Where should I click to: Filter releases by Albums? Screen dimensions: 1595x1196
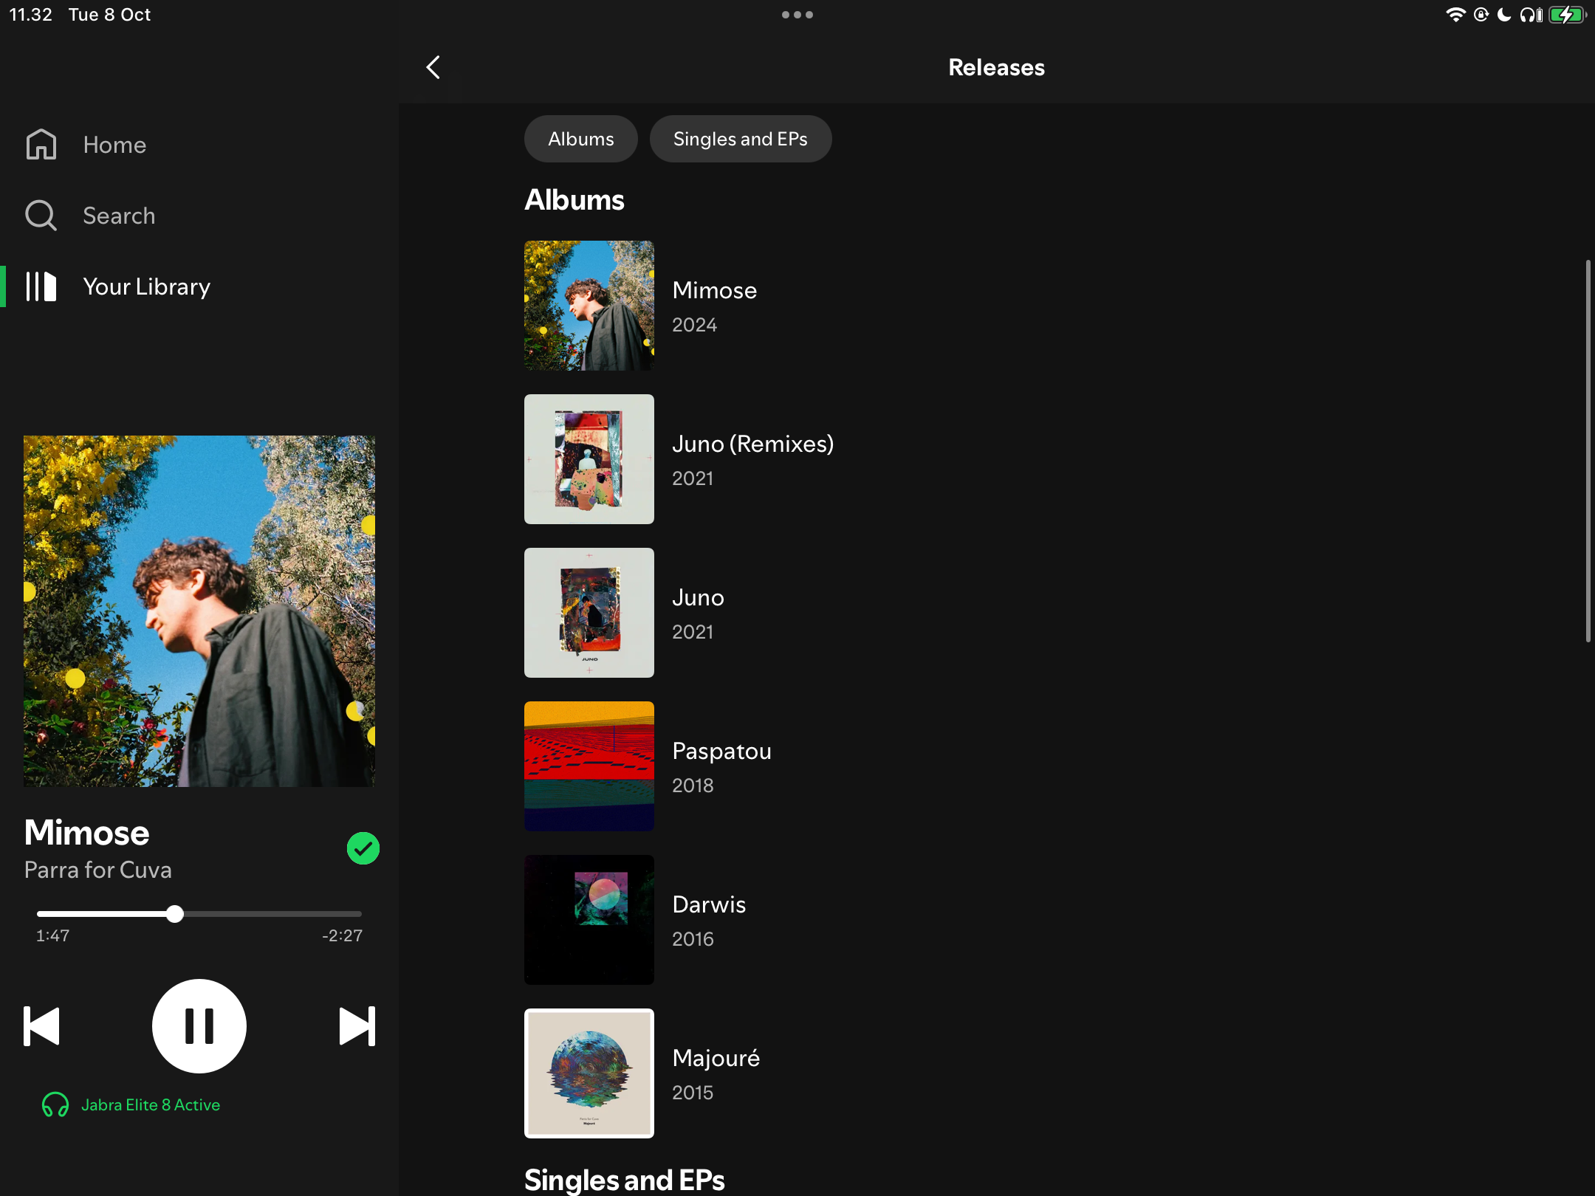point(581,139)
